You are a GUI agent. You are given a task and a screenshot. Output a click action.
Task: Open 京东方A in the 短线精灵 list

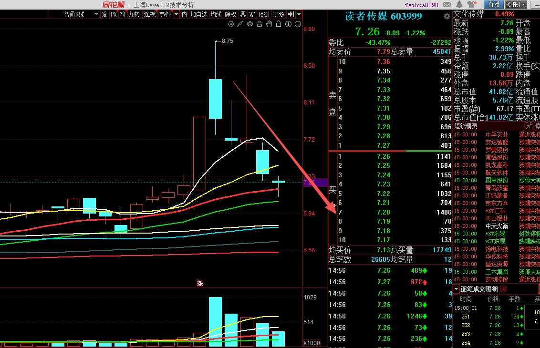click(x=497, y=203)
